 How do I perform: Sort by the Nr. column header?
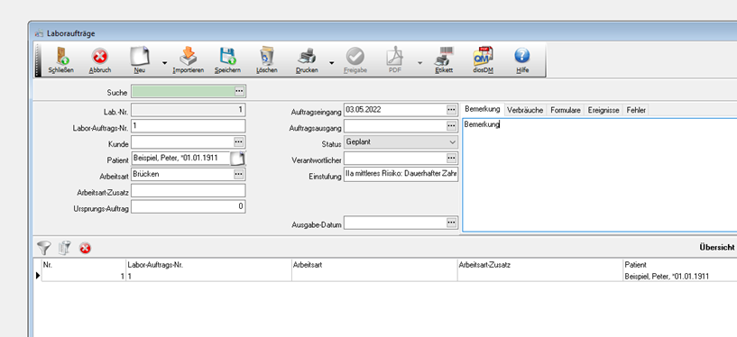[84, 265]
